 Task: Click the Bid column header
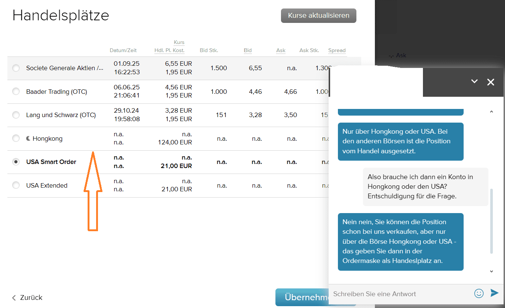point(248,50)
